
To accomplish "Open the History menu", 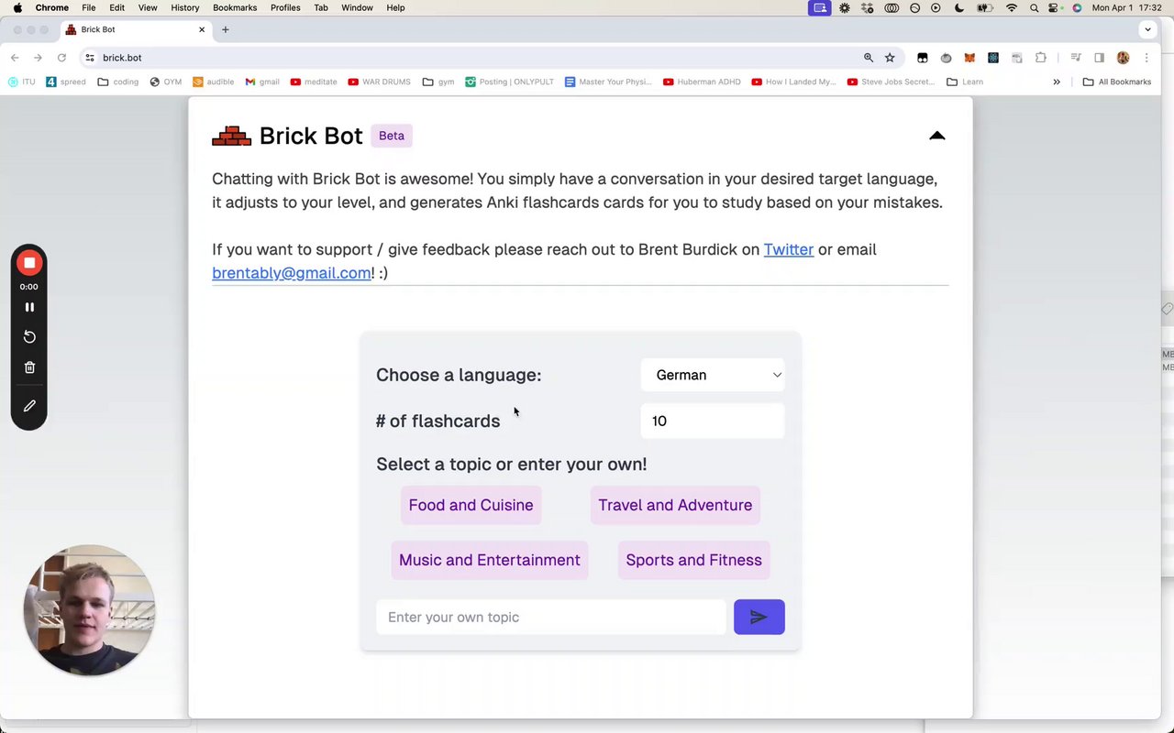I will coord(184,7).
